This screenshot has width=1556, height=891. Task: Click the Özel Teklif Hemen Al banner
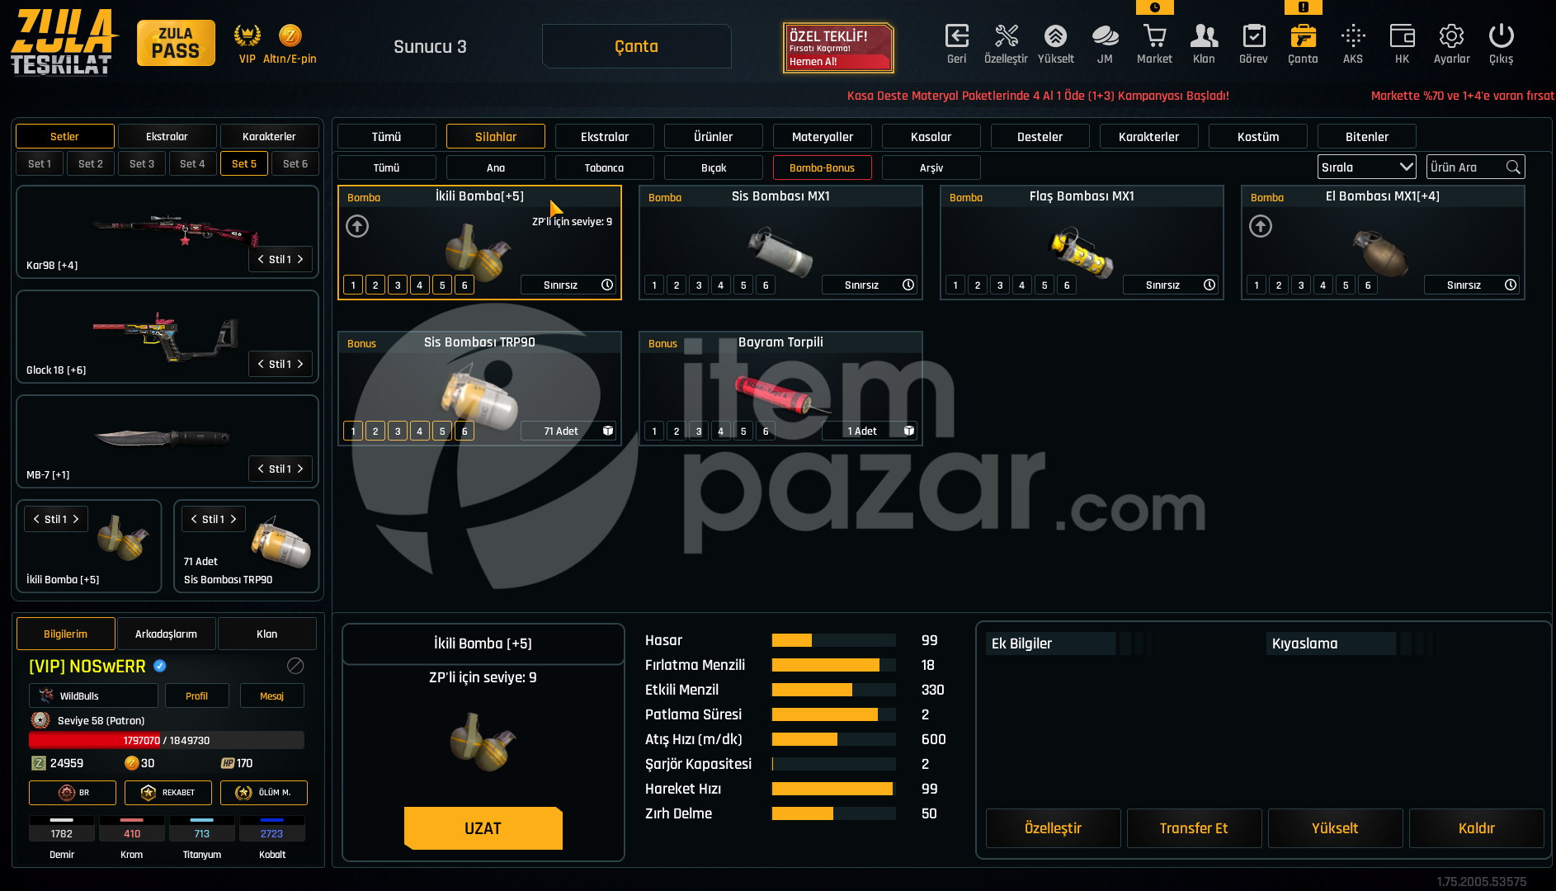tap(838, 48)
